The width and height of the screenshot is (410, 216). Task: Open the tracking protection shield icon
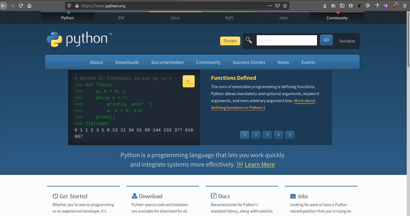pyautogui.click(x=69, y=5)
